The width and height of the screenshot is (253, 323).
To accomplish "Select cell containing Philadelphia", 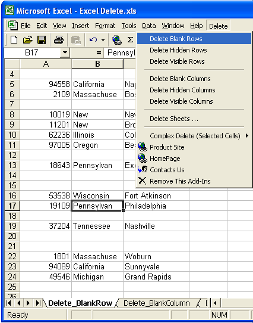I will 156,206.
